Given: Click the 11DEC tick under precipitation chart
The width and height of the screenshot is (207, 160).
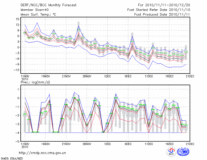Looking at the screenshot, I should click(149, 143).
